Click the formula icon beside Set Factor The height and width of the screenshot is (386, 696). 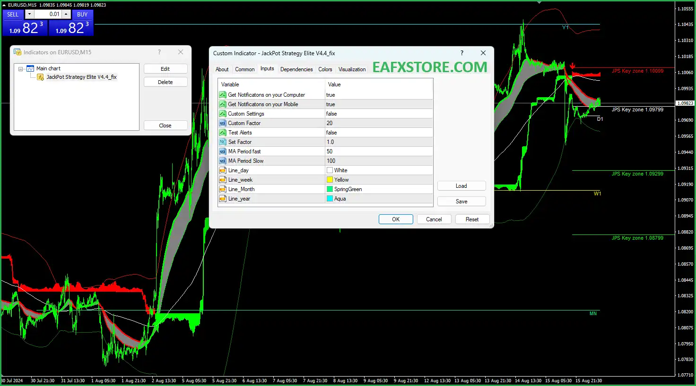pyautogui.click(x=222, y=142)
